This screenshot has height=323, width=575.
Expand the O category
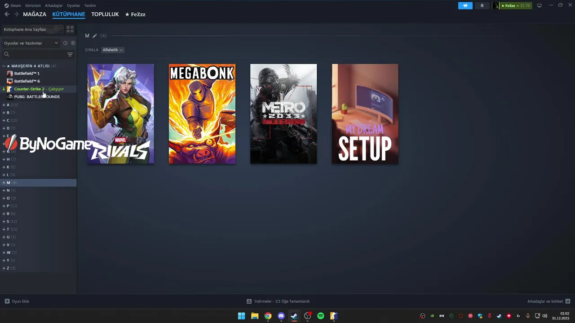[4, 198]
